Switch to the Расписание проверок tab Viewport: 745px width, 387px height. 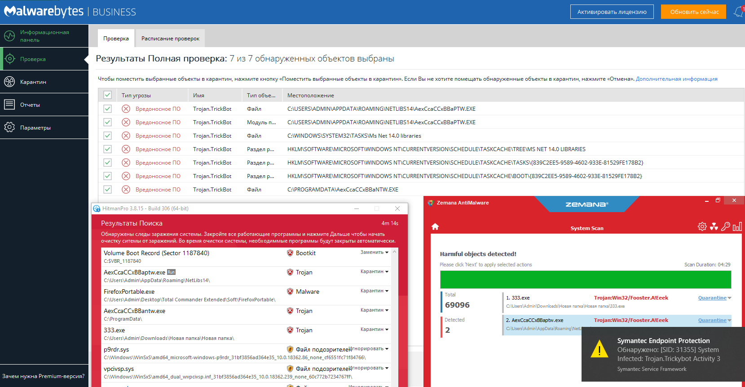[170, 39]
